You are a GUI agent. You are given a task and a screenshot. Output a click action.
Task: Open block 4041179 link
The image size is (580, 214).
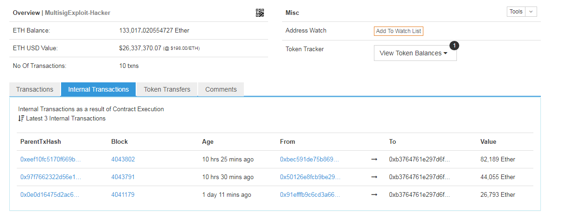(123, 195)
